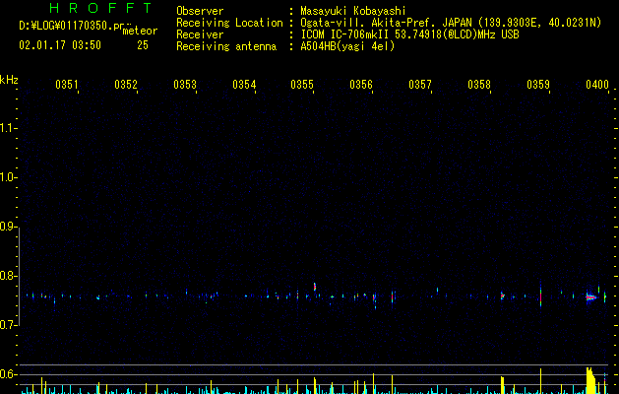
Task: Click the 0355 time marker
Action: point(302,84)
